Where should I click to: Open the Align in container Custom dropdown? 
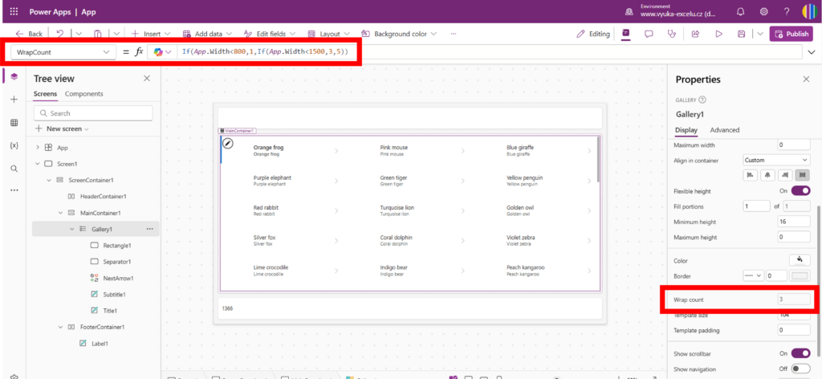point(777,160)
